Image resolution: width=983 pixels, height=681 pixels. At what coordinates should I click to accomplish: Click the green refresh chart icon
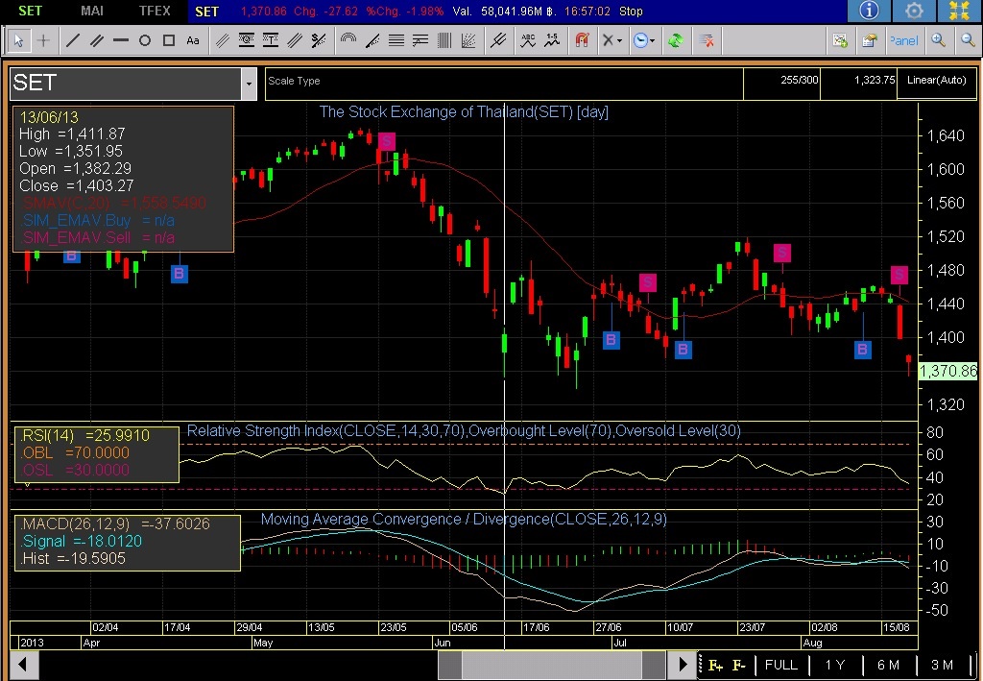(x=675, y=40)
